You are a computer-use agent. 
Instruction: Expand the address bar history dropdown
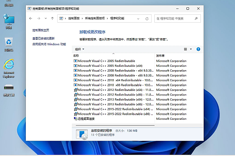click(138, 19)
